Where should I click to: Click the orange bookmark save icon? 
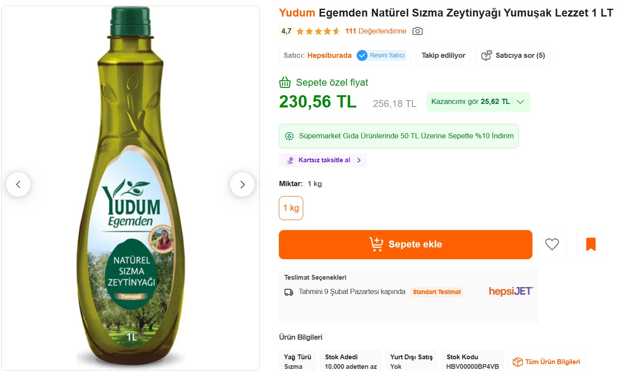click(590, 244)
